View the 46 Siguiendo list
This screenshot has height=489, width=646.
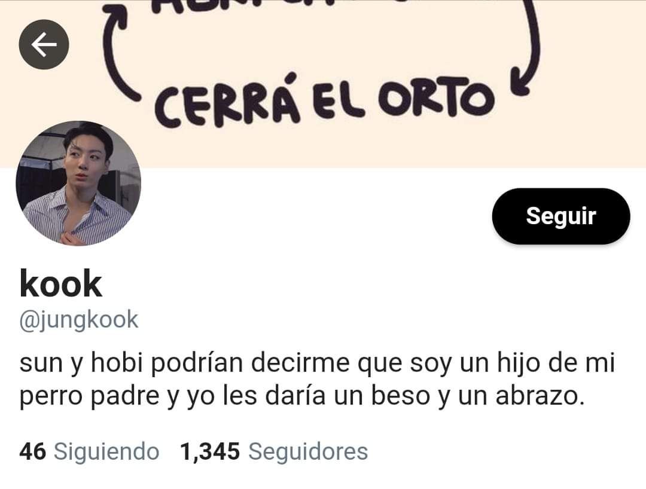pyautogui.click(x=89, y=451)
